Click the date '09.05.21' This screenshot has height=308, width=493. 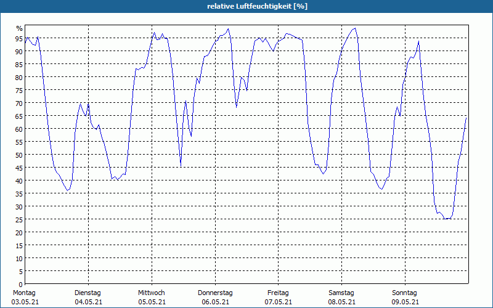(405, 302)
